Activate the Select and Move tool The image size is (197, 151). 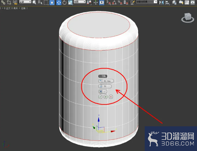(x=59, y=2)
